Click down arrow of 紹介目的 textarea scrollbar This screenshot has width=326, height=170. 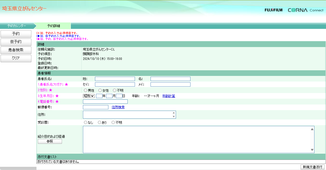click(x=312, y=150)
